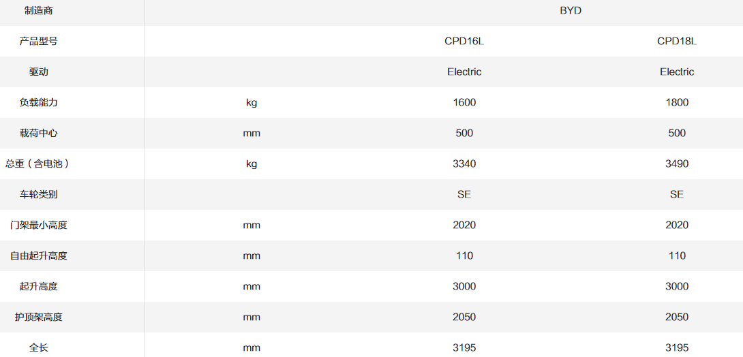Click the 载荷中心 row label
The height and width of the screenshot is (357, 743).
point(39,133)
